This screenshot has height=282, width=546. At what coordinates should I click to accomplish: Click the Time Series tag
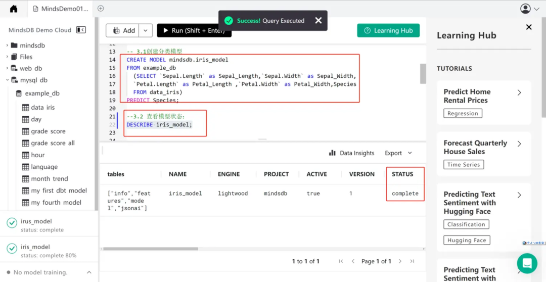(x=464, y=165)
